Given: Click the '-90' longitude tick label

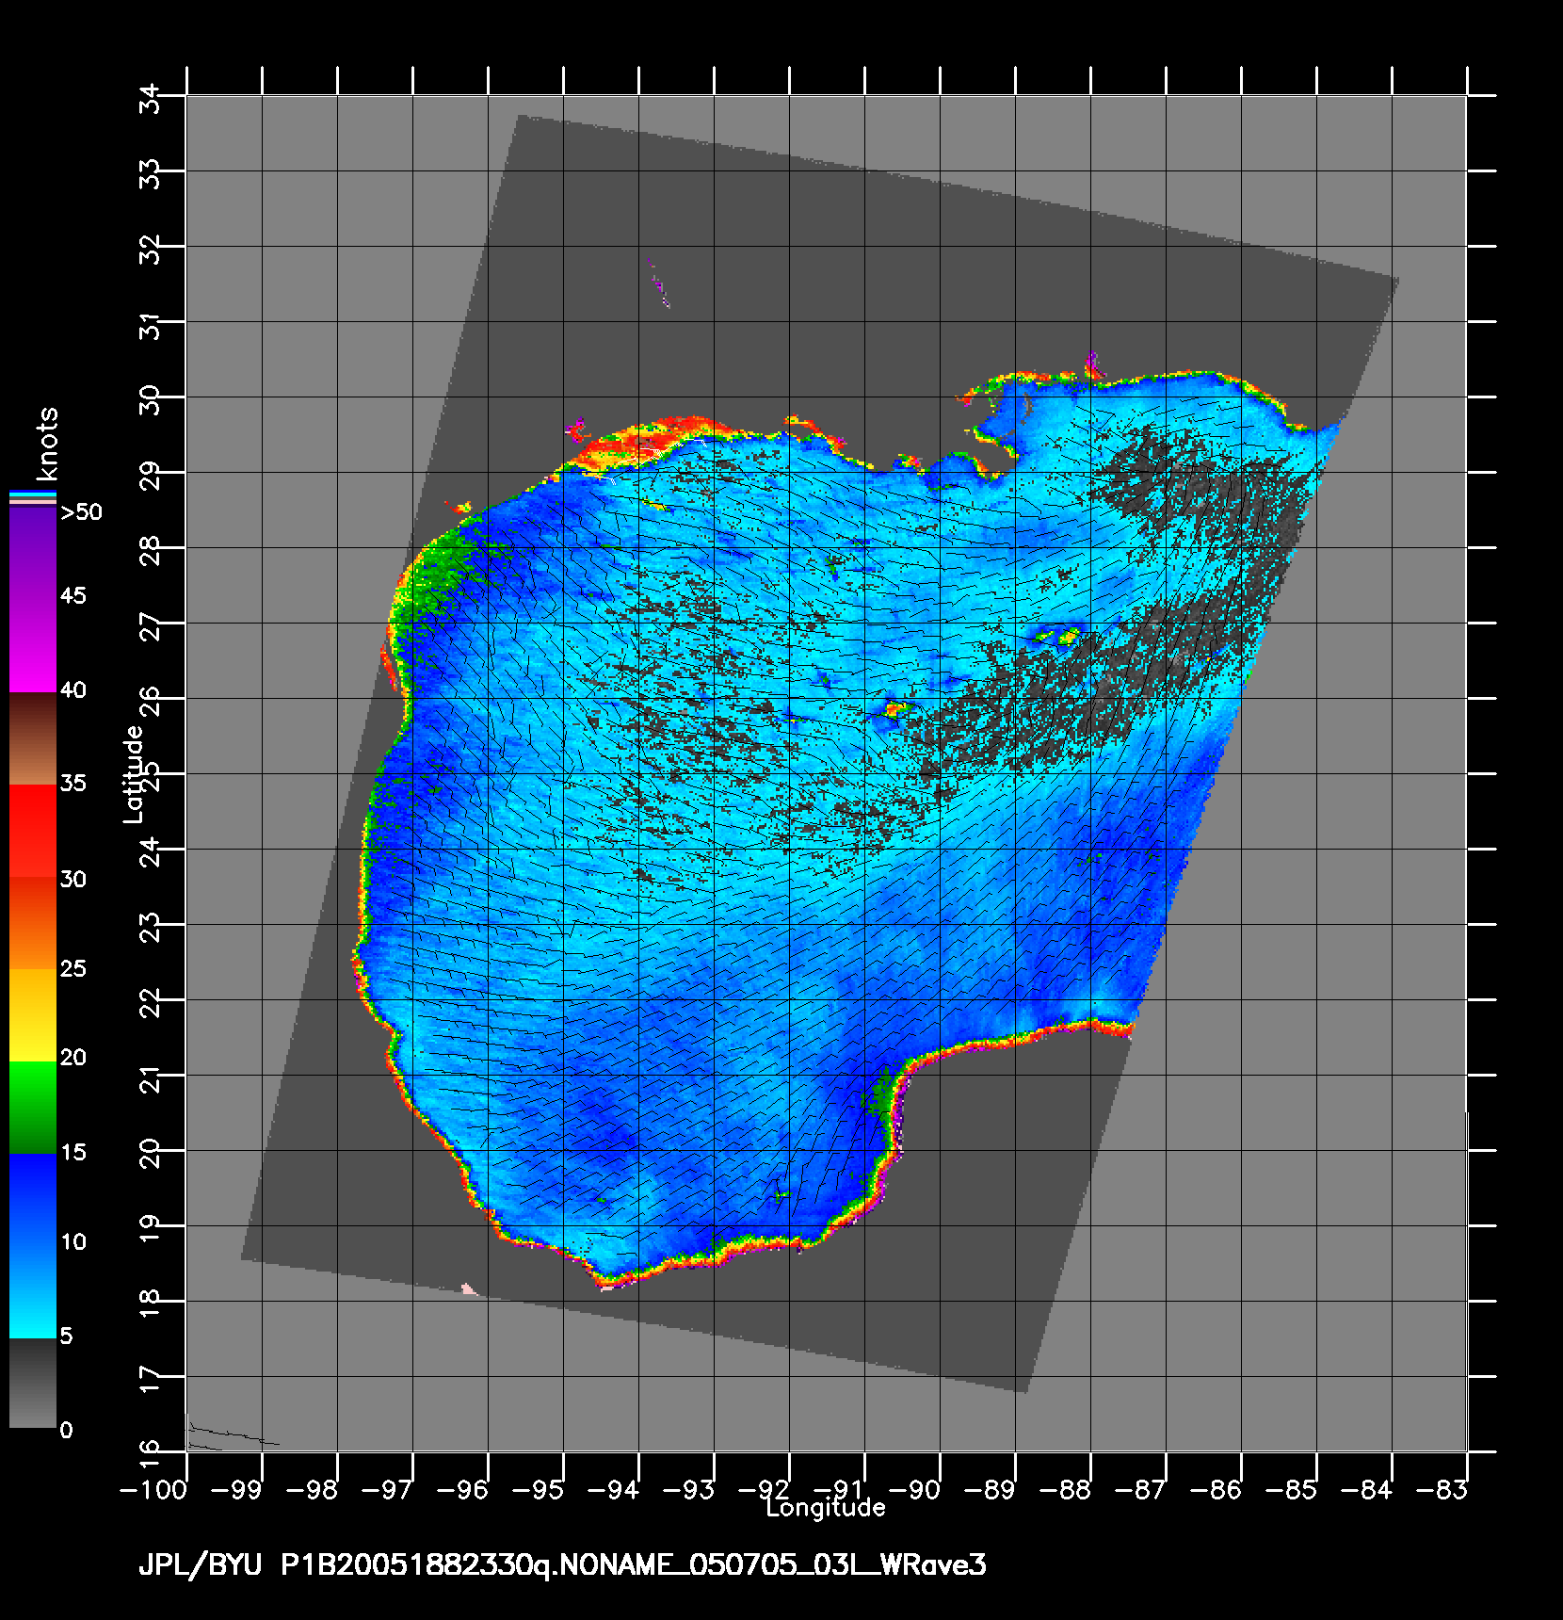Looking at the screenshot, I should [x=916, y=1490].
